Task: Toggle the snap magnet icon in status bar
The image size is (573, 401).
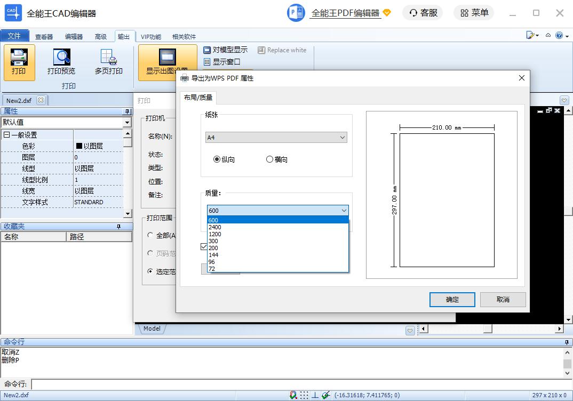Action: [x=293, y=395]
